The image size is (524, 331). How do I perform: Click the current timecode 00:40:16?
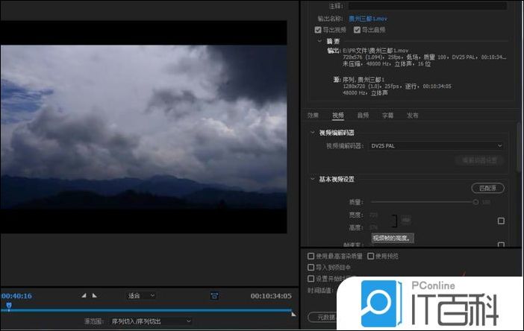click(x=16, y=296)
